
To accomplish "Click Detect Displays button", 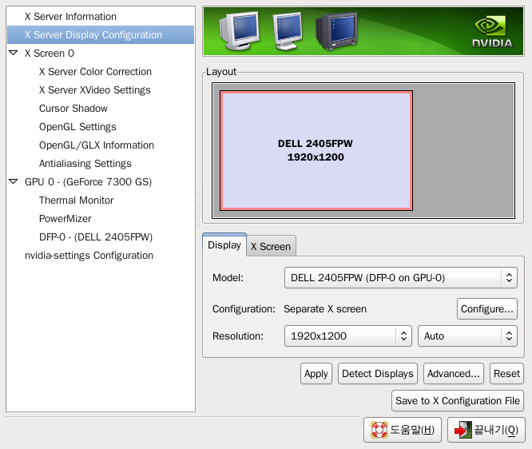I will [x=378, y=374].
